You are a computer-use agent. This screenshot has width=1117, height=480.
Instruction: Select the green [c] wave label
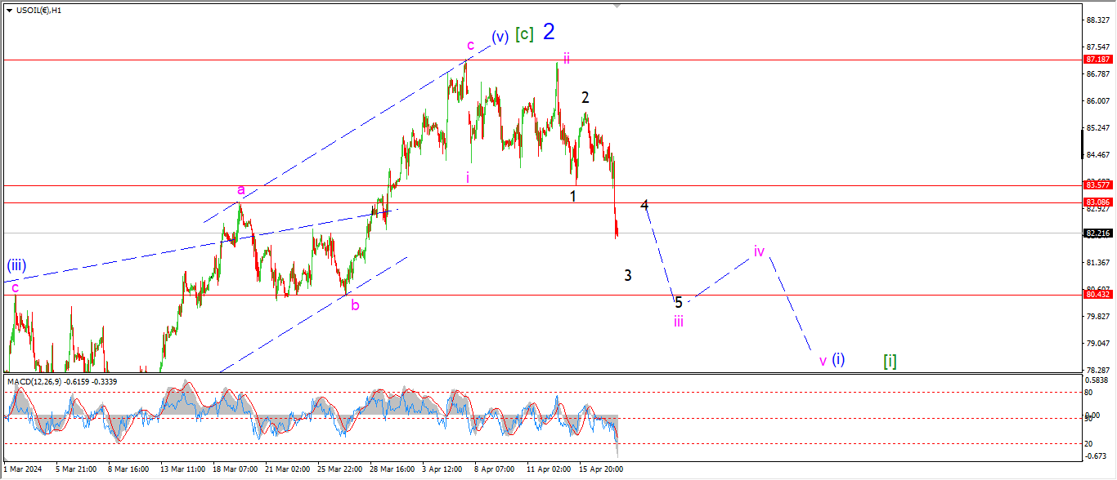[524, 34]
